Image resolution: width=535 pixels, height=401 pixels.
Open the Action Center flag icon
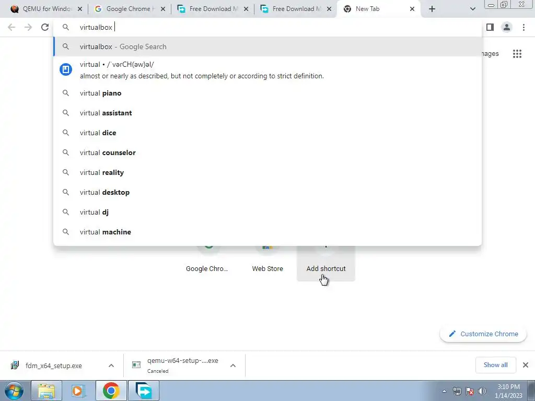tap(470, 391)
